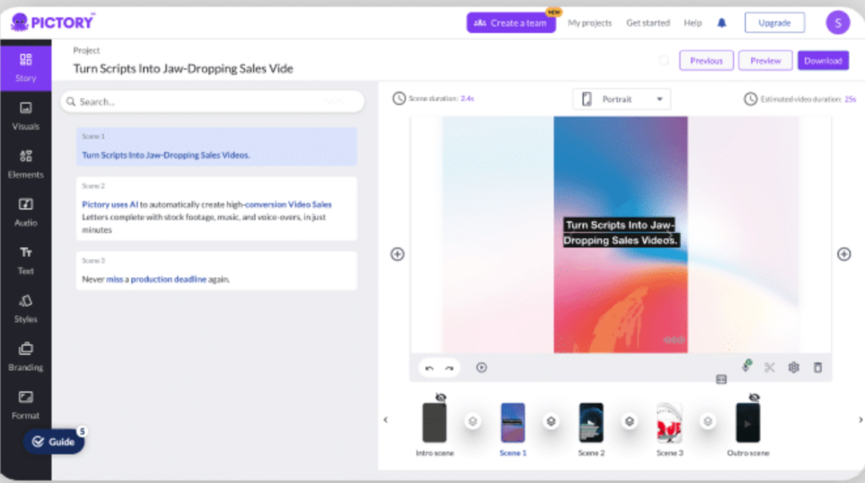Add a scene with right plus button
This screenshot has width=865, height=483.
pos(843,254)
